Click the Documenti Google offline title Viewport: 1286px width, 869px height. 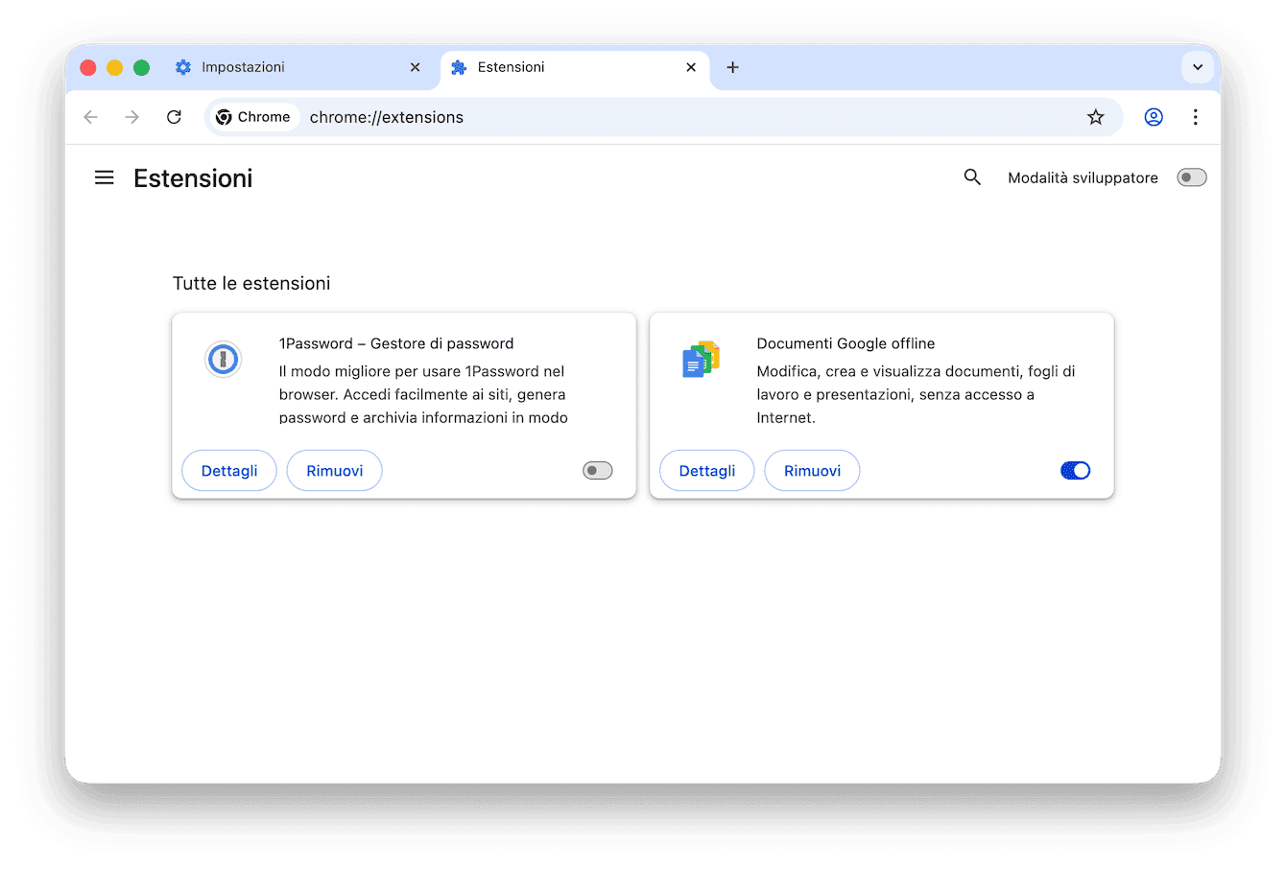coord(845,343)
